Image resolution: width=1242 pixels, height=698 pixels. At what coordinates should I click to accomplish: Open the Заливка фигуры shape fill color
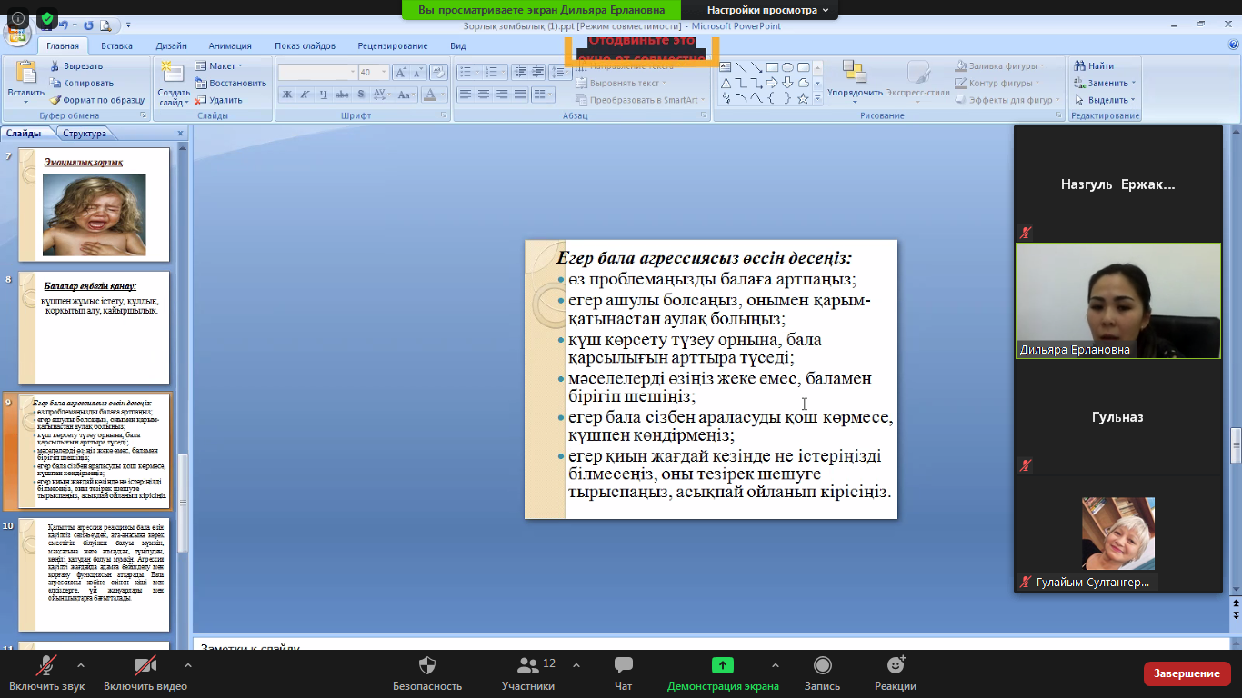[999, 66]
